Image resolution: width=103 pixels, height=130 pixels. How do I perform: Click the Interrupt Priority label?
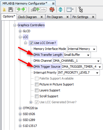(x=45, y=72)
